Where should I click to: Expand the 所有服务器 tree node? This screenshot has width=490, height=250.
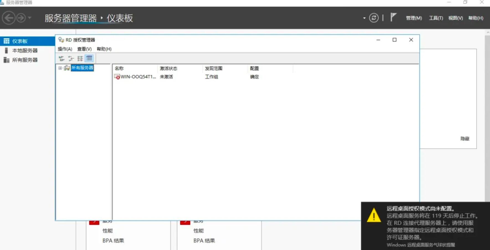tap(60, 68)
